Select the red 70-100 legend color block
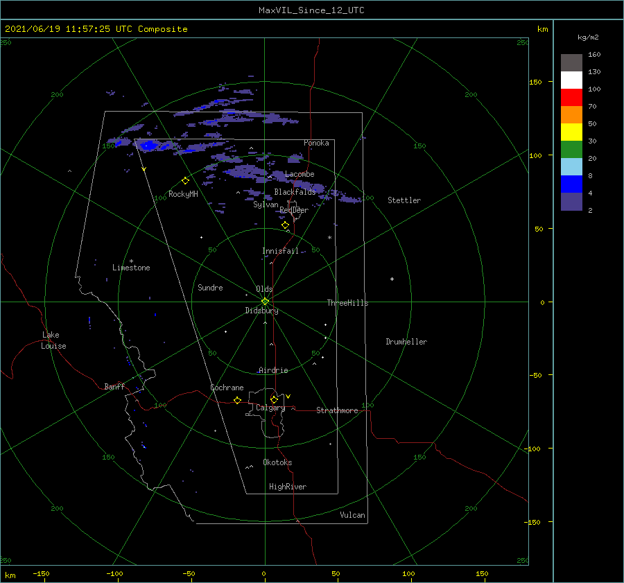This screenshot has height=583, width=624. point(571,98)
